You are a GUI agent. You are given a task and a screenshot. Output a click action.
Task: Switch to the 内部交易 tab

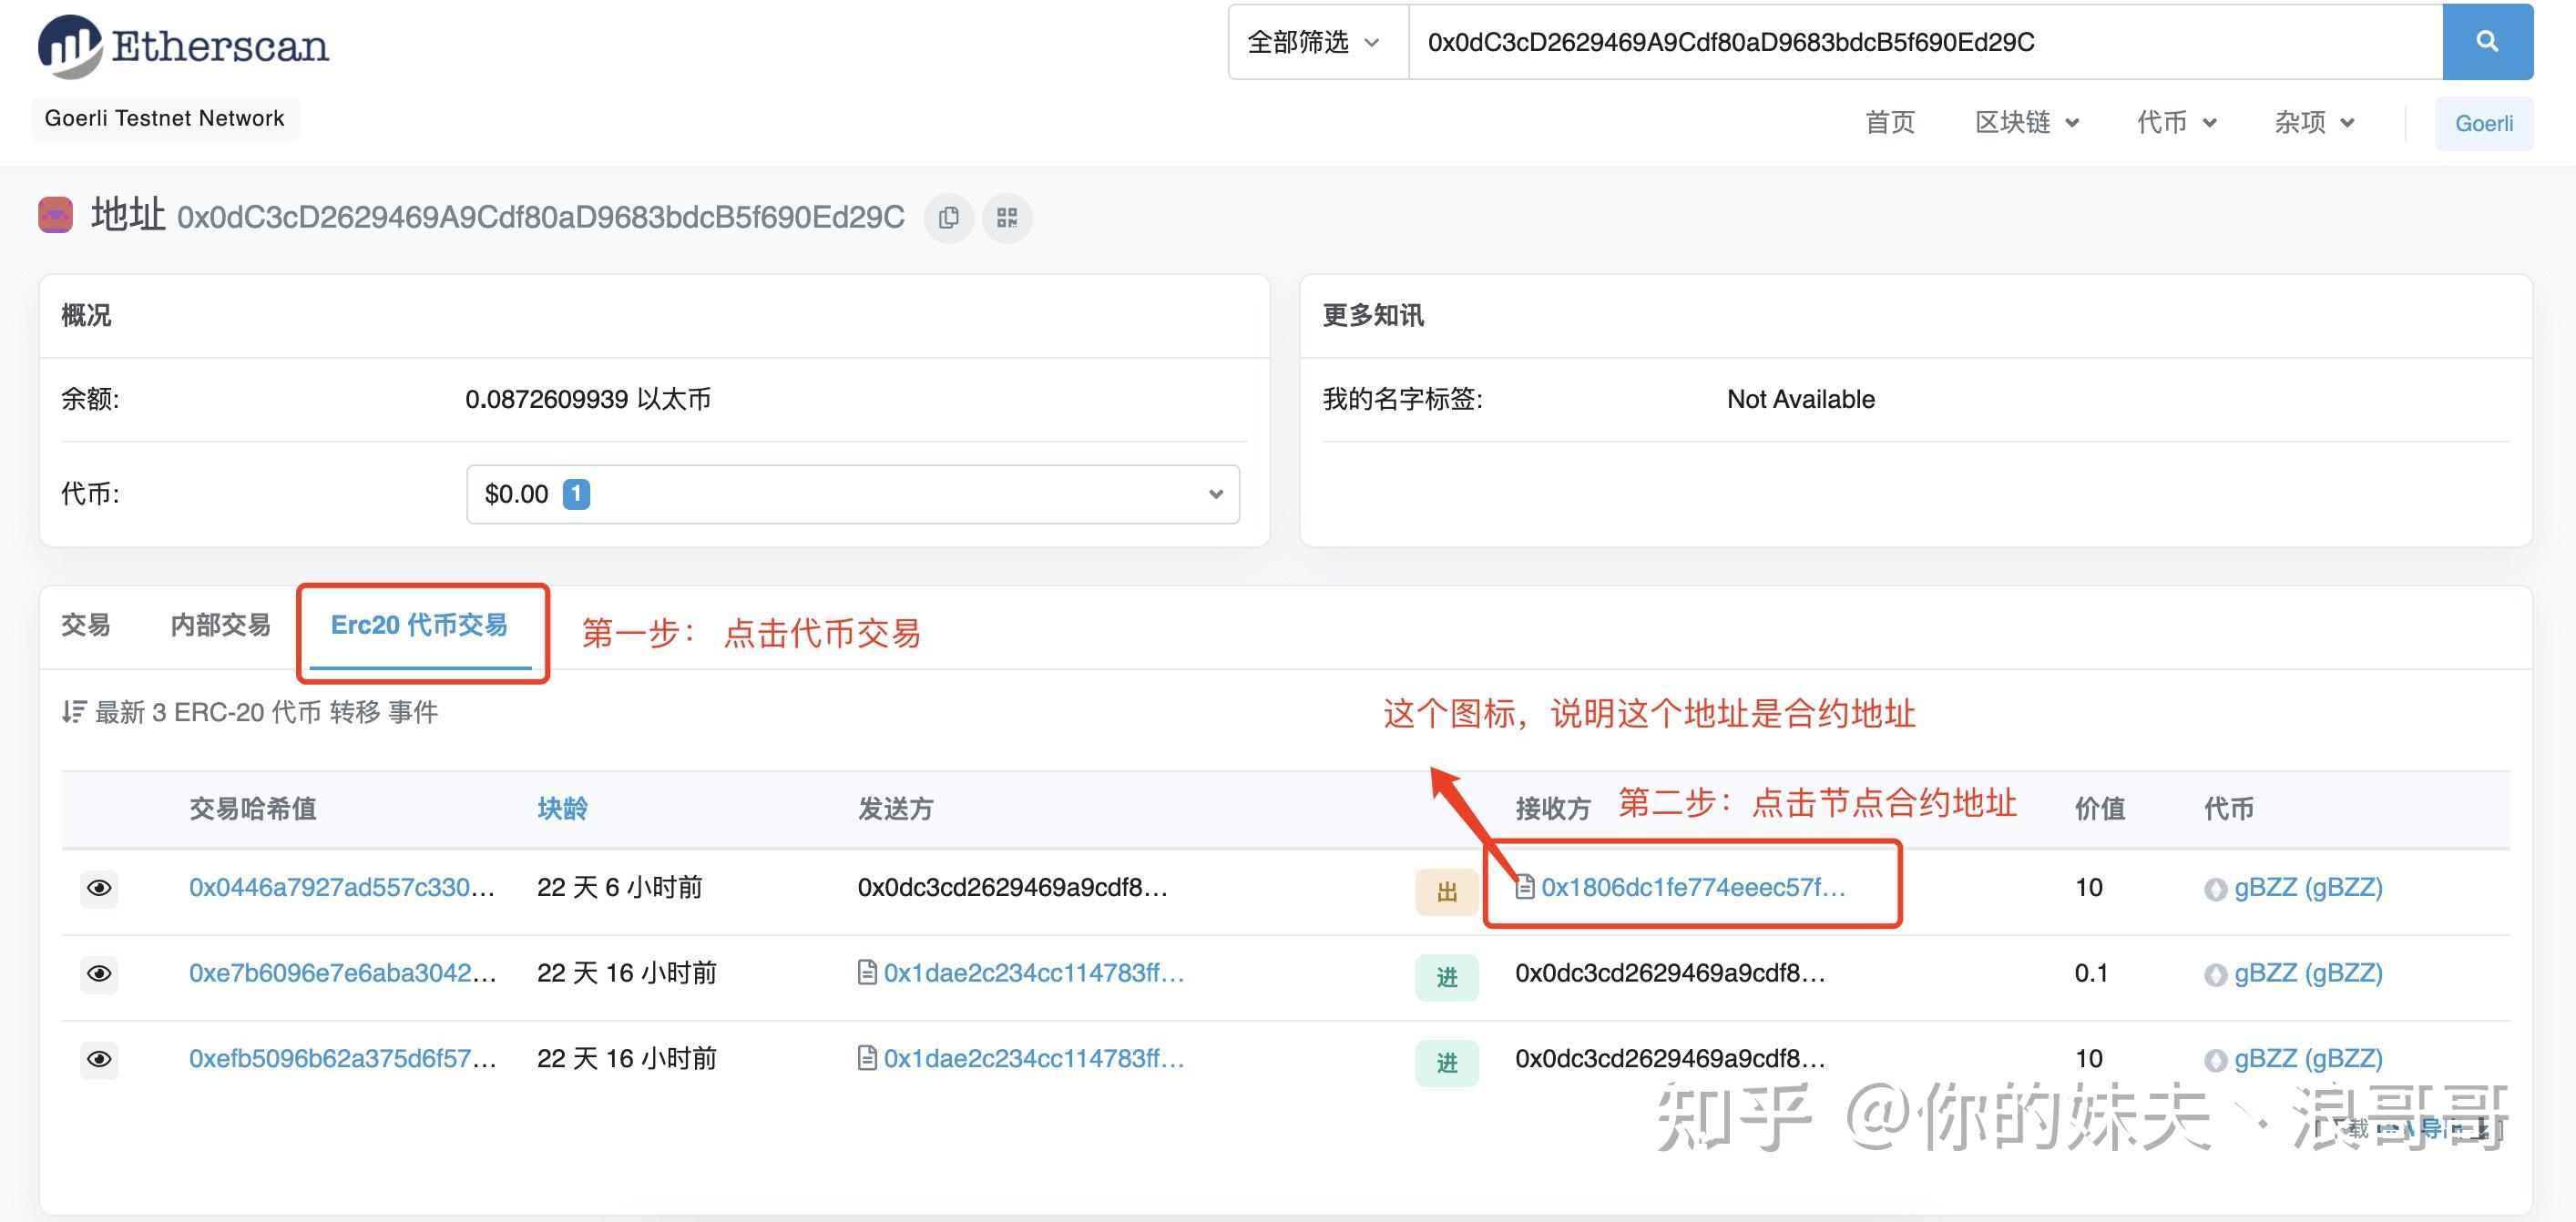click(x=220, y=625)
